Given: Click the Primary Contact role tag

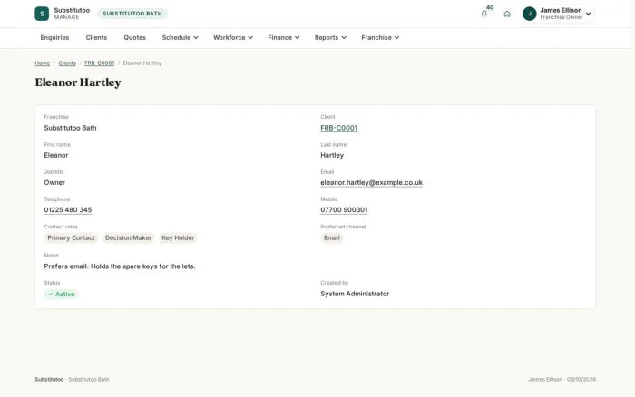Looking at the screenshot, I should click(71, 238).
